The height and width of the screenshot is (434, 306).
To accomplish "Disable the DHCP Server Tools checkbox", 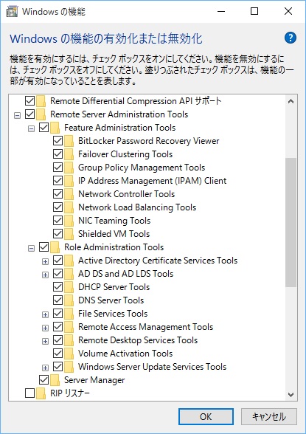I will (x=58, y=287).
